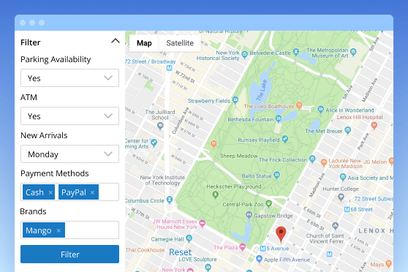Click the Lenox Hill Hospital marker
Viewport: 408px width, 272px height.
pyautogui.click(x=374, y=125)
